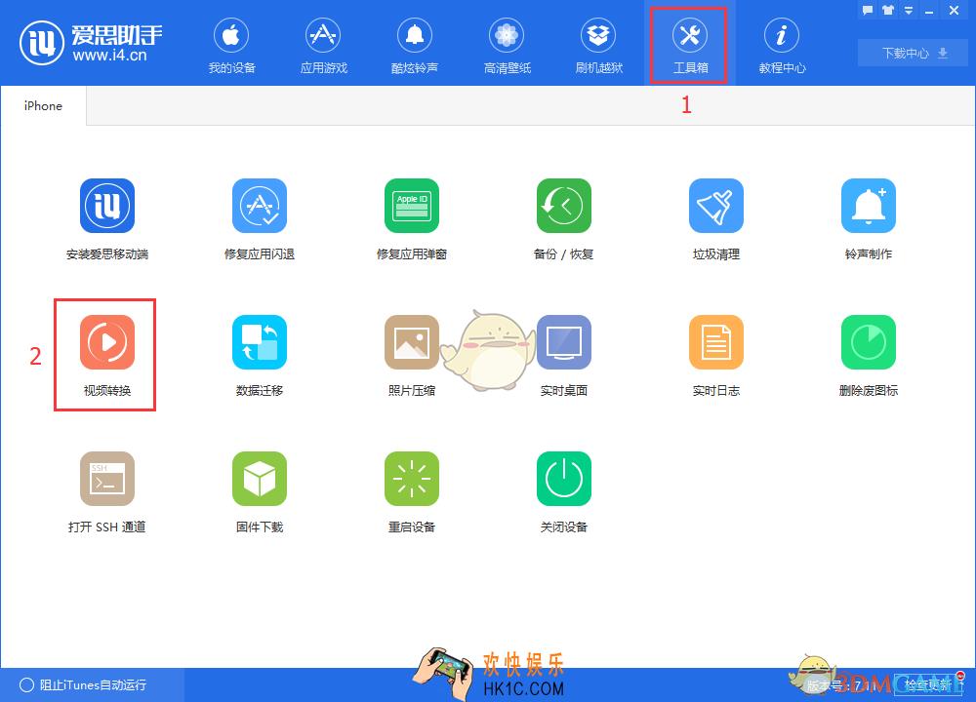This screenshot has height=702, width=976.
Task: Open 备份 / 恢复 backup tool
Action: click(564, 218)
